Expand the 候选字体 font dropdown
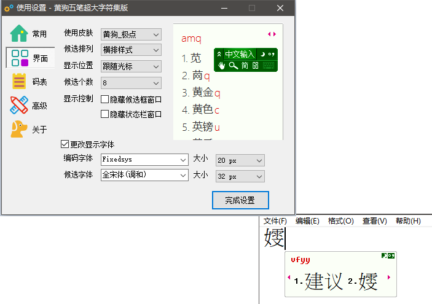Image resolution: width=432 pixels, height=304 pixels. pyautogui.click(x=144, y=176)
